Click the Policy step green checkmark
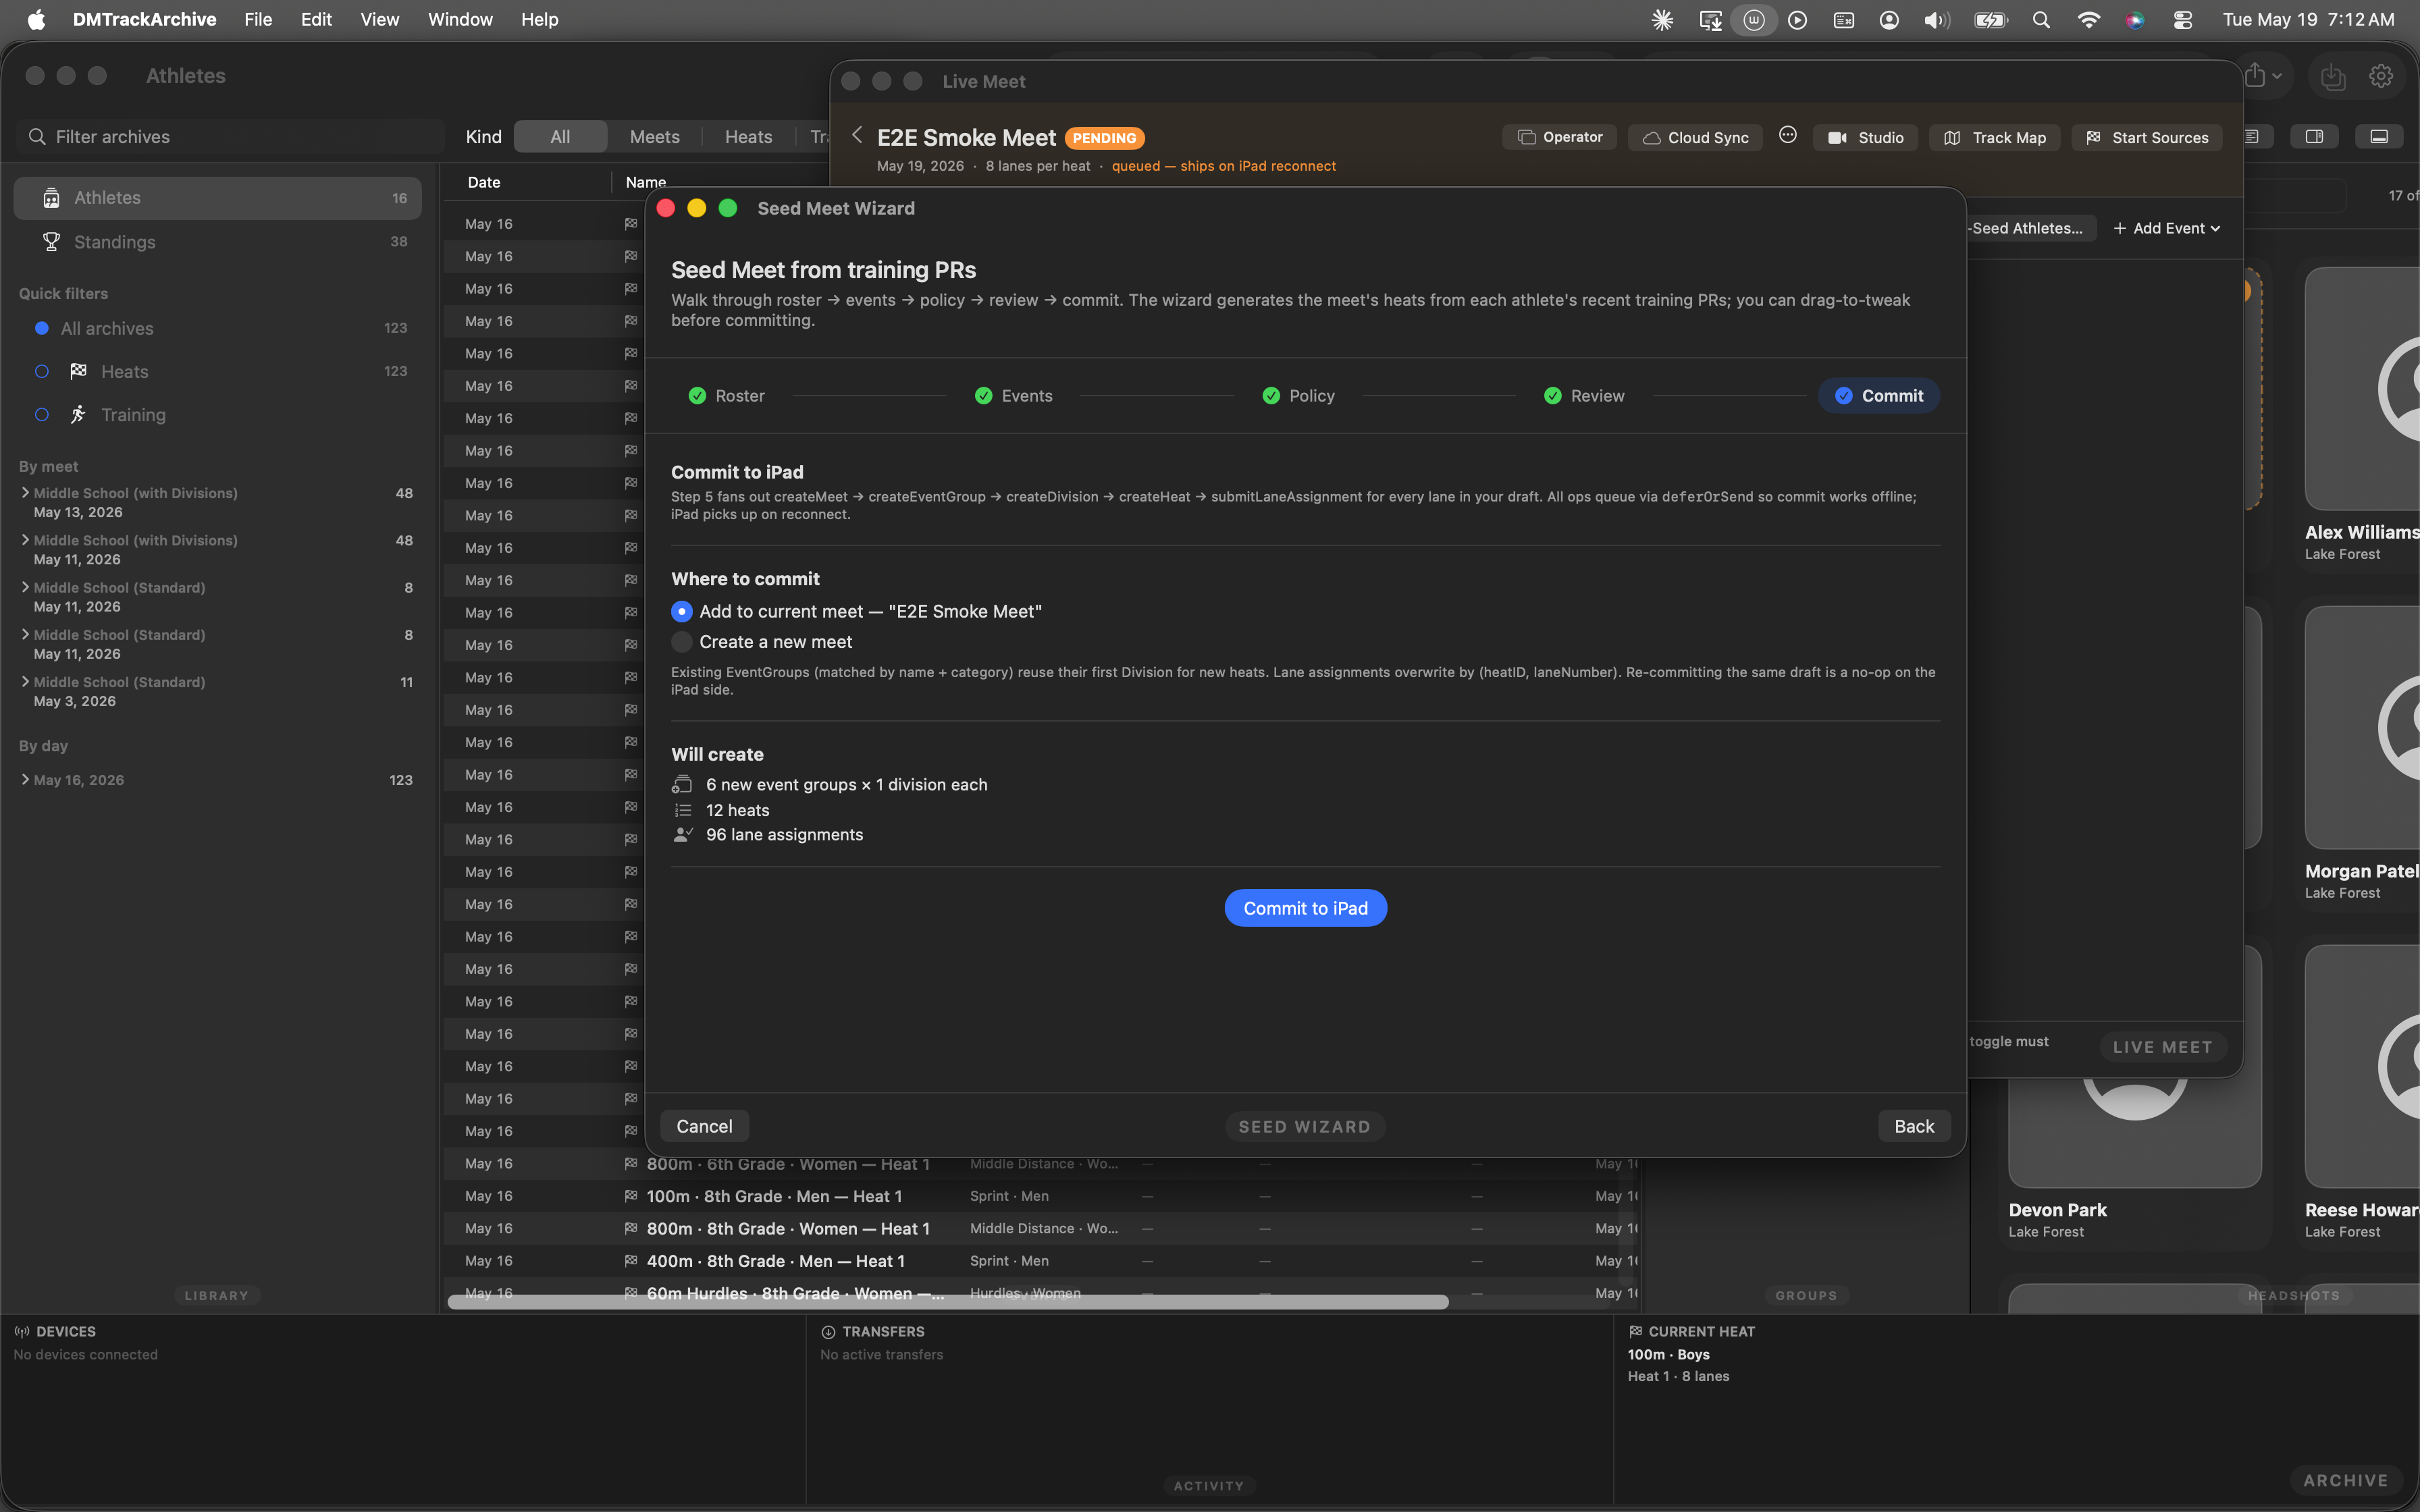Image resolution: width=2420 pixels, height=1512 pixels. tap(1271, 396)
